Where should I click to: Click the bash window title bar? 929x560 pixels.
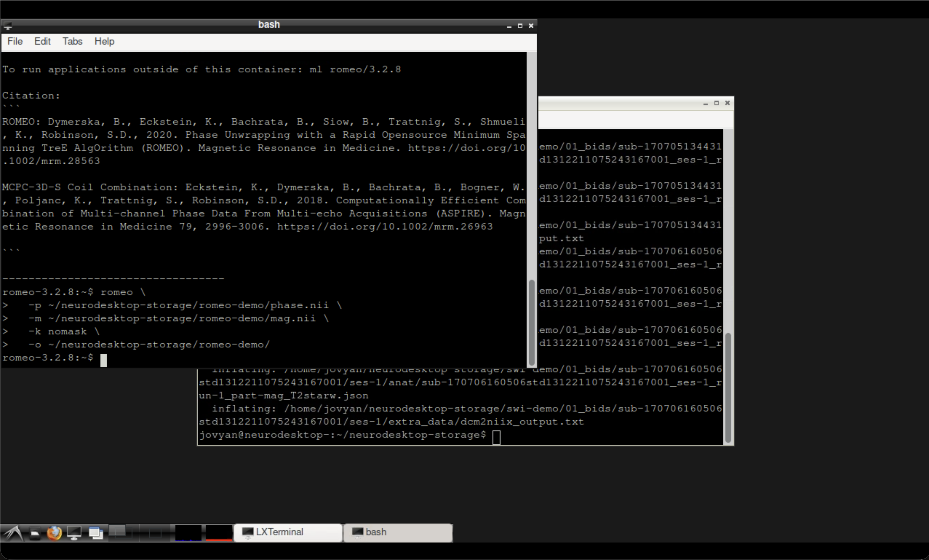pos(269,25)
